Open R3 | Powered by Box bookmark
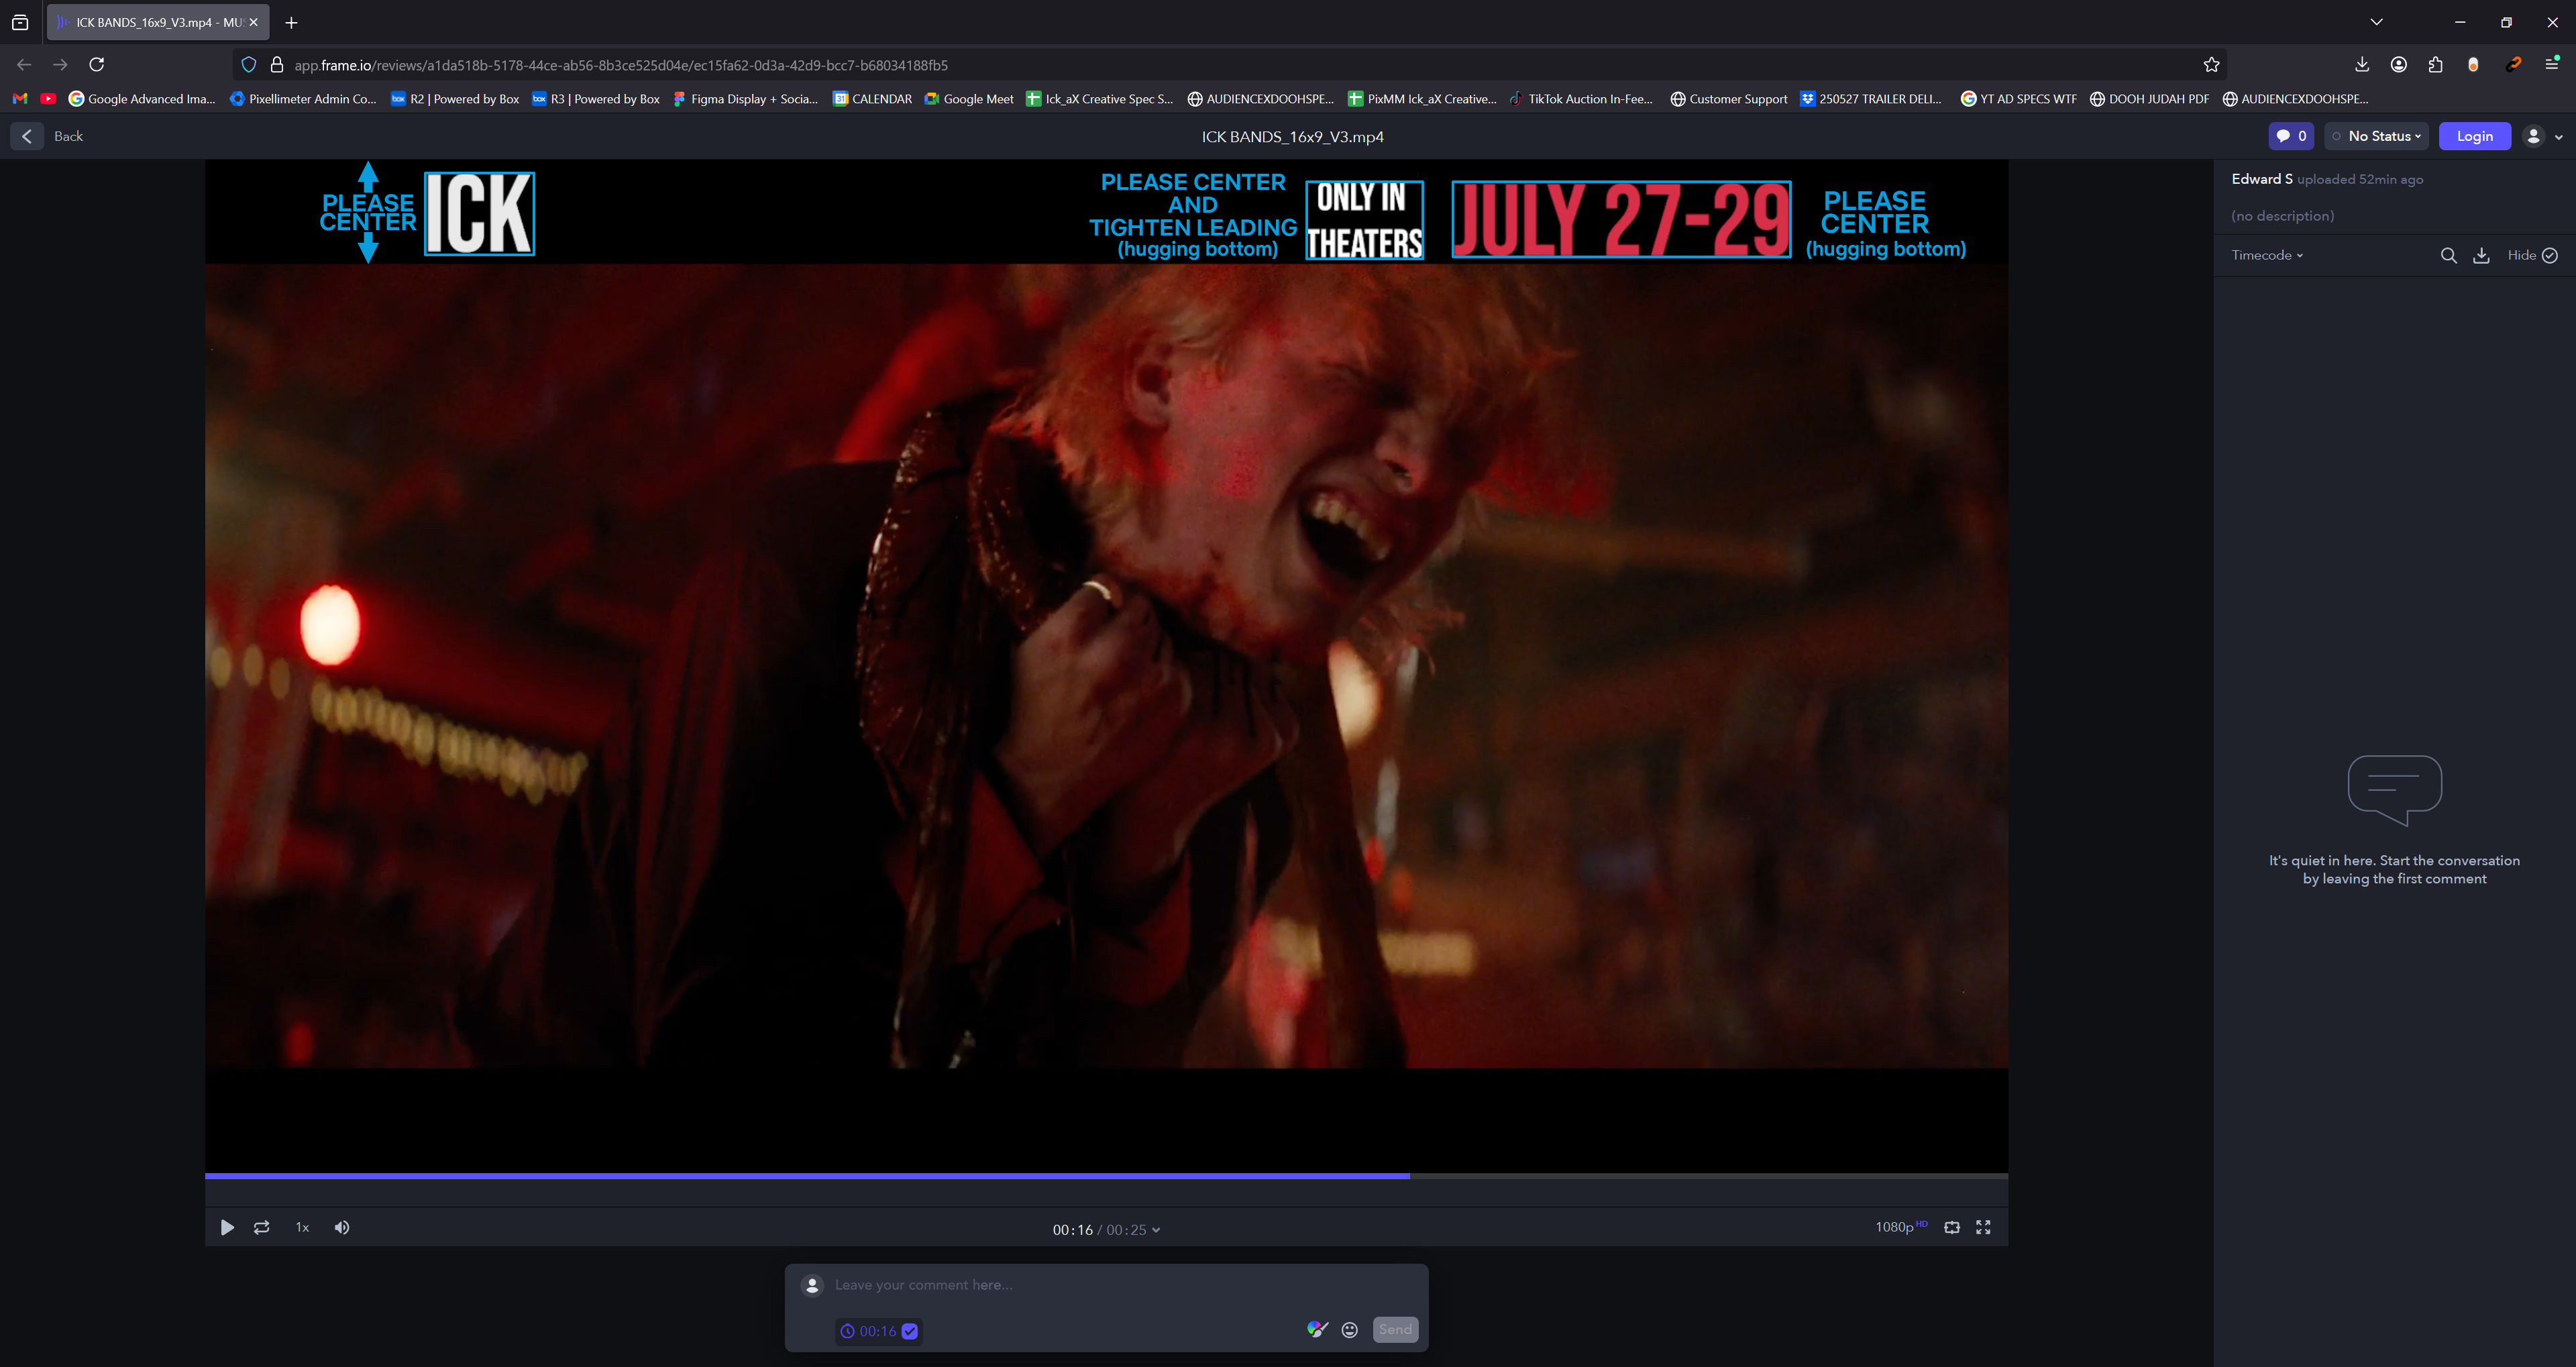2576x1367 pixels. point(596,99)
